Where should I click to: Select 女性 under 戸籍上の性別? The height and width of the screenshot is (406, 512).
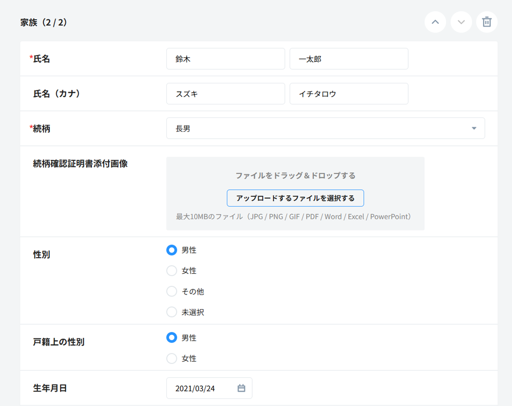point(172,358)
